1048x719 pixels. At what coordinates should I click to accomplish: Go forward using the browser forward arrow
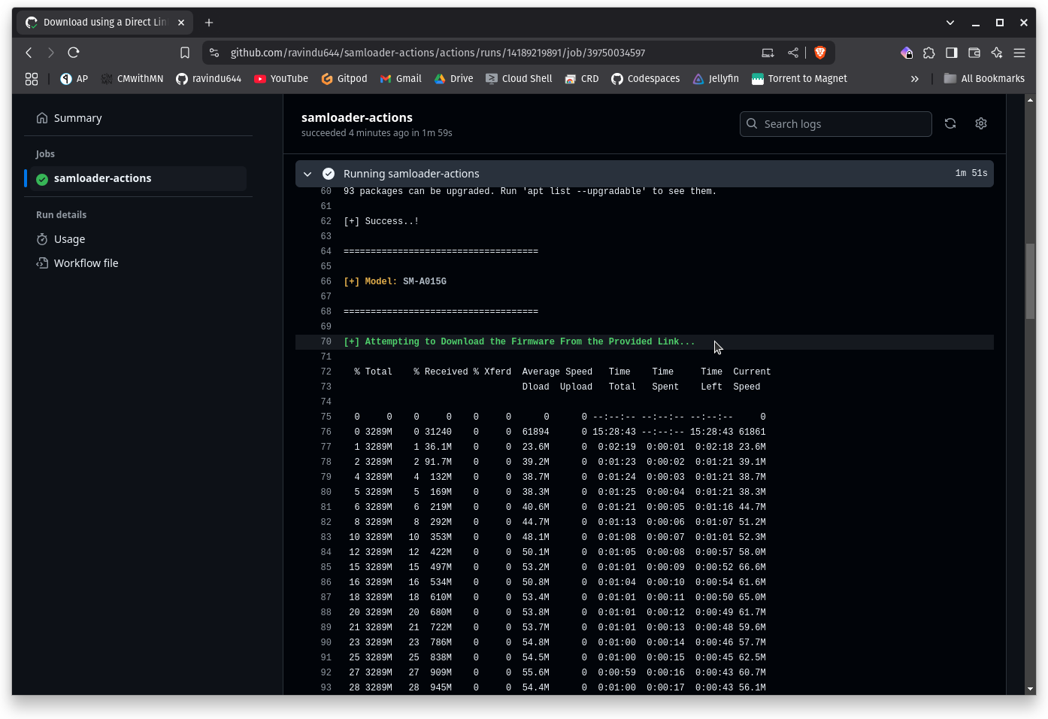(x=50, y=53)
